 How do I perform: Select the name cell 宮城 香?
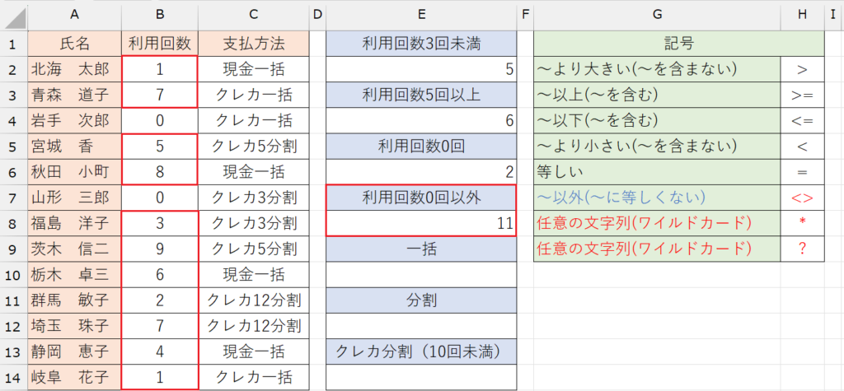tap(75, 147)
